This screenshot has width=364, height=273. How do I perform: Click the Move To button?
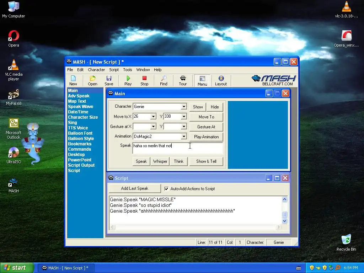pos(207,117)
